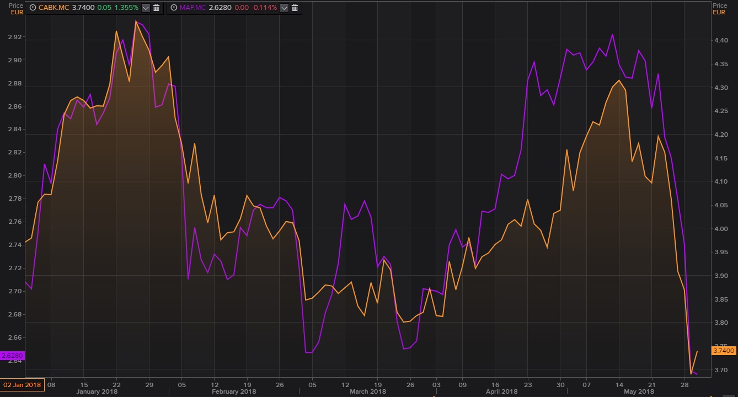
Task: Select the purple MAP.MC ticker label
Action: pyautogui.click(x=193, y=8)
